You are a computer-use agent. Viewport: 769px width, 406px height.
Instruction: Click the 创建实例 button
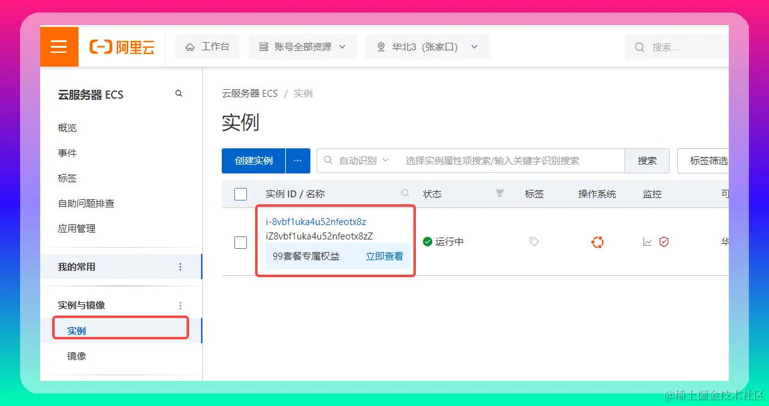point(254,161)
